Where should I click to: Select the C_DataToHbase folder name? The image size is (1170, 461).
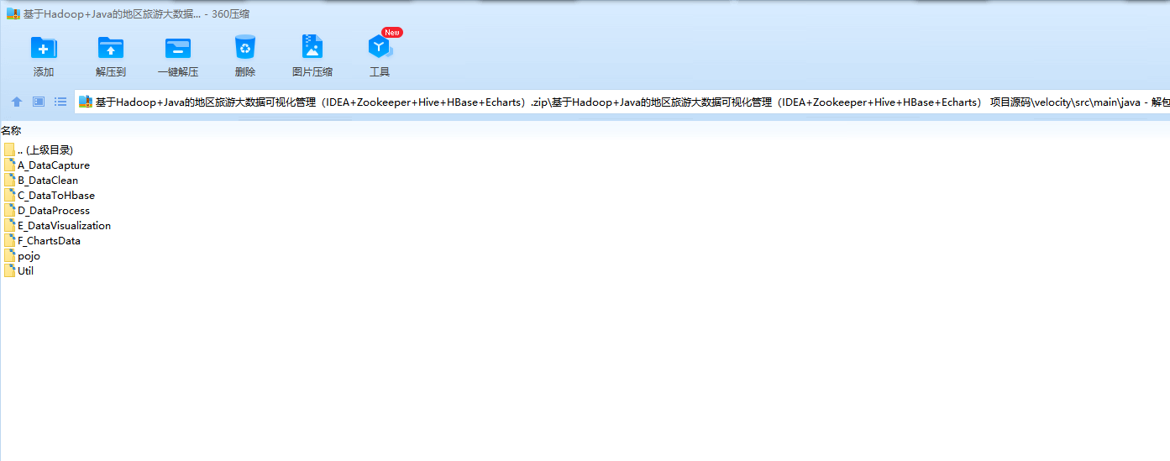click(56, 196)
